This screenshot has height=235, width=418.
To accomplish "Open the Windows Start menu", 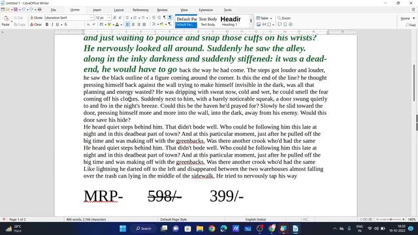I will coord(123,228).
